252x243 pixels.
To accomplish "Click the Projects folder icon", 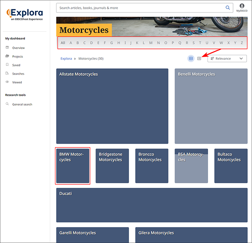I will point(7,56).
